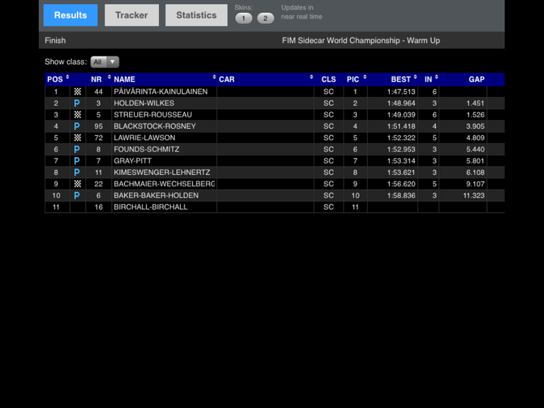The height and width of the screenshot is (408, 544).
Task: Open the Statistics tab
Action: click(x=197, y=15)
